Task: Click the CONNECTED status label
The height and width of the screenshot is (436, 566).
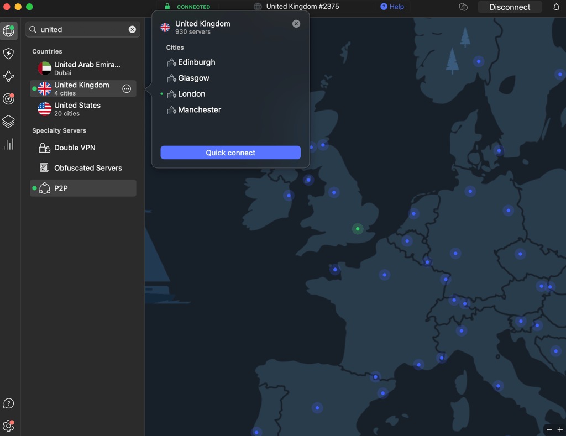Action: click(193, 7)
